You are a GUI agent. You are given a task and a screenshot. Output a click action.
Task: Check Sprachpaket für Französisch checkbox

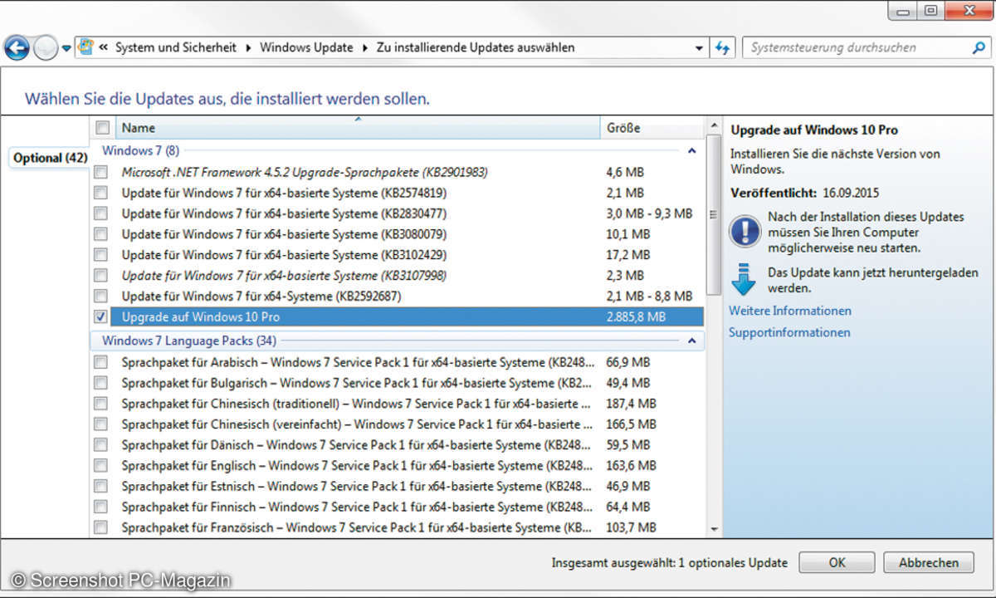100,527
